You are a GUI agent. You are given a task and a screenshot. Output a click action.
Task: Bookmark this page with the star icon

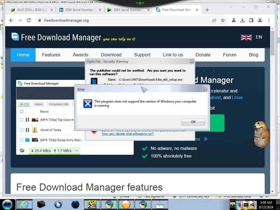[223, 20]
